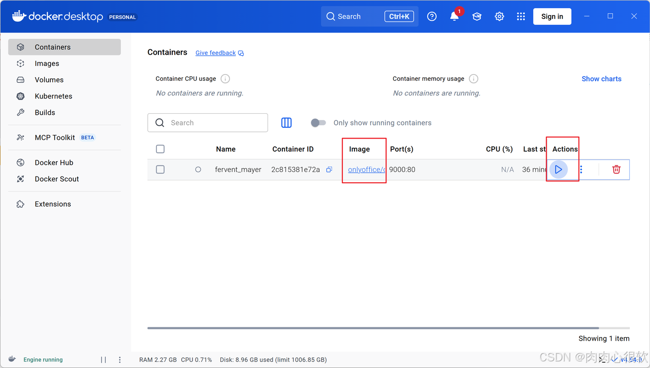
Task: Click the horizontal scrollbar below the table
Action: pyautogui.click(x=373, y=328)
